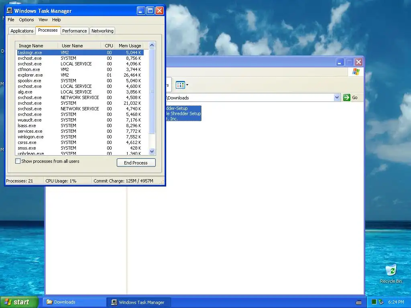Select the alg.exe process
Viewport: 411px width, 308px height.
[x=80, y=92]
